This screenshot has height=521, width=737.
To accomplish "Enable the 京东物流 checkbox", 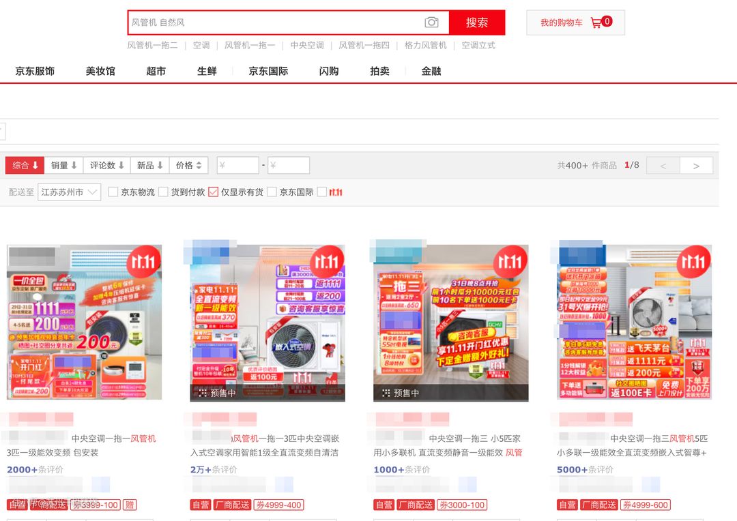I will tap(113, 192).
